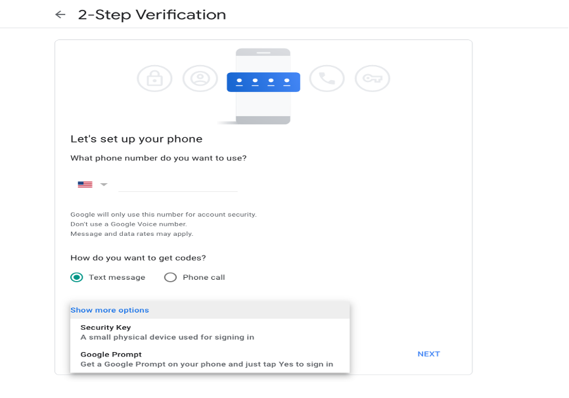569x398 pixels.
Task: Click the back arrow beside 2-Step Verification
Action: click(x=60, y=14)
